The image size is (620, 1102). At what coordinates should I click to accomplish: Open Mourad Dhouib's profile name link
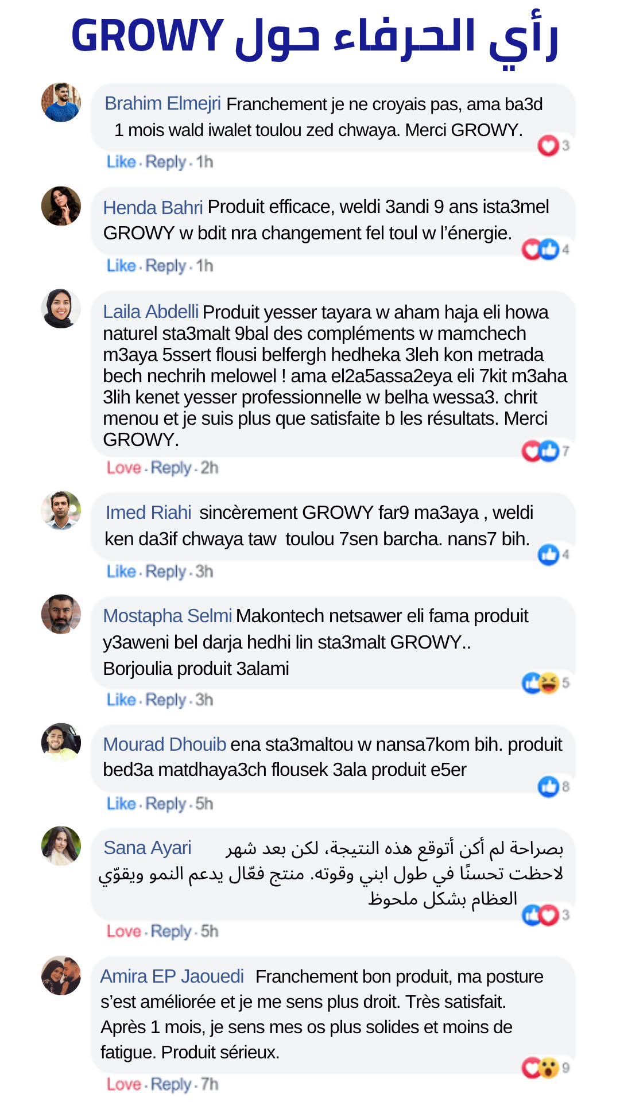[x=165, y=744]
